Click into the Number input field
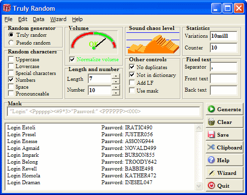247x195 pixels. 100,90
